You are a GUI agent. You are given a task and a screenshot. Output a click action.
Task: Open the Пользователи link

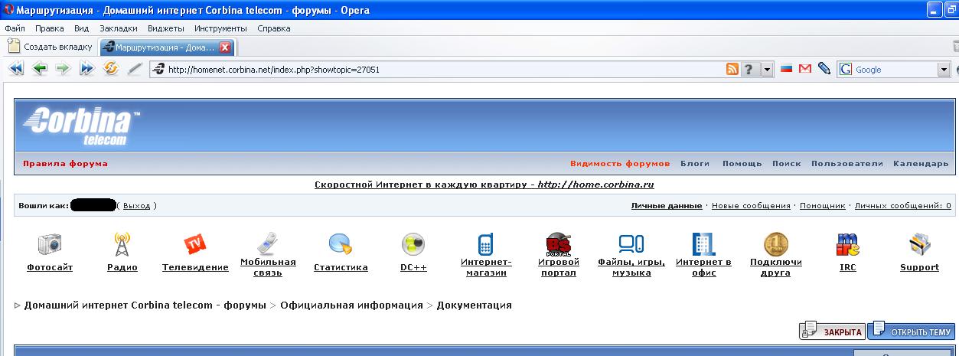pos(847,164)
